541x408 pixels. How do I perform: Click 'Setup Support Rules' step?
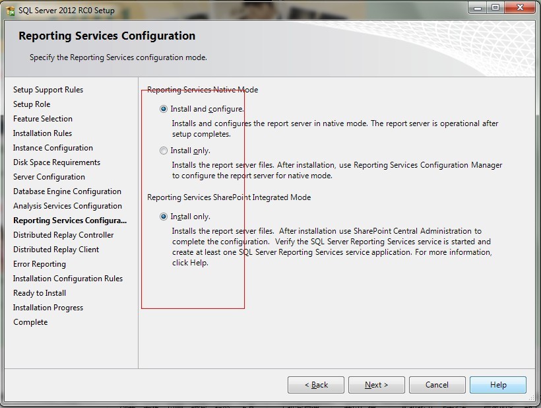pos(48,90)
